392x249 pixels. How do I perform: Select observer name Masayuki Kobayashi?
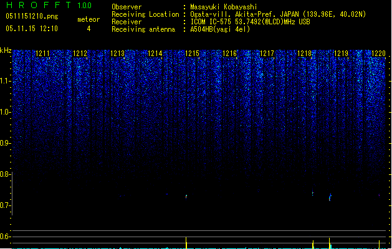point(224,7)
